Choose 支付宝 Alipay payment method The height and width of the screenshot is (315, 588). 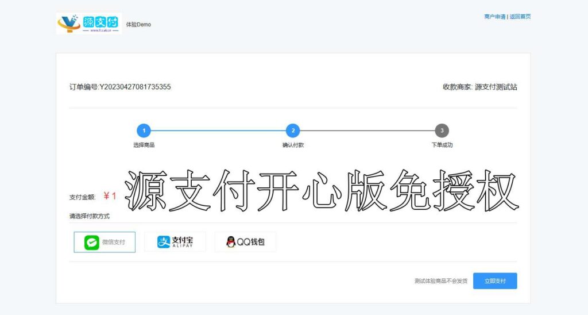[175, 242]
